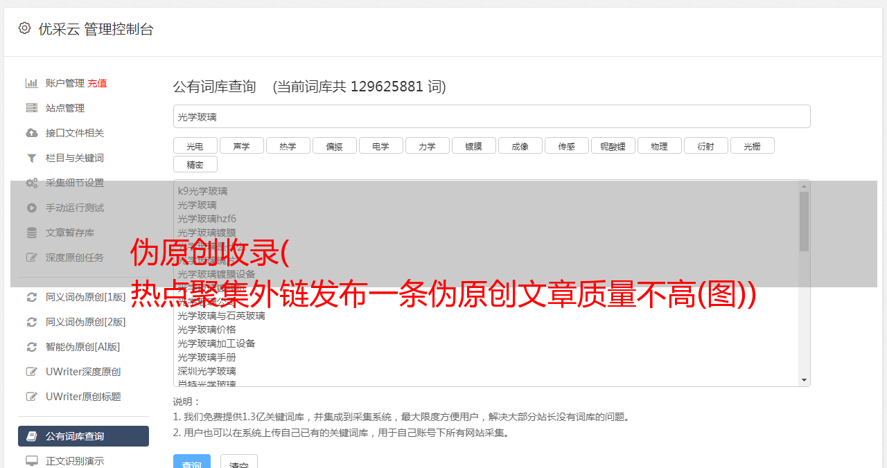Choose the 铌酸锂 keyword tag
The height and width of the screenshot is (468, 887).
tap(613, 146)
